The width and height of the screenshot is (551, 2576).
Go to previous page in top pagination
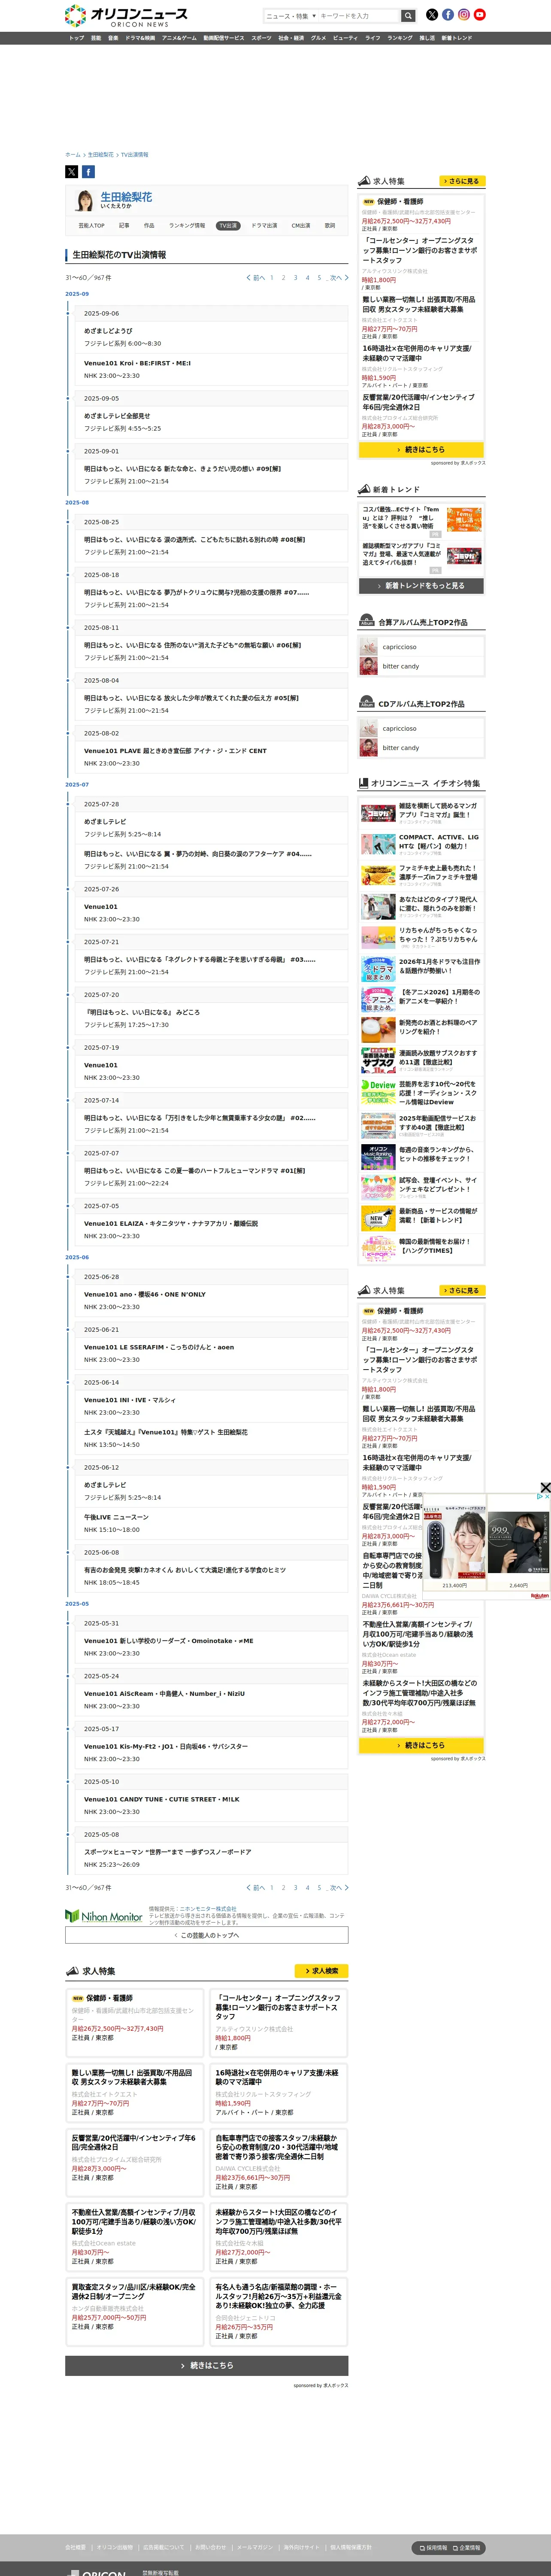click(x=256, y=278)
